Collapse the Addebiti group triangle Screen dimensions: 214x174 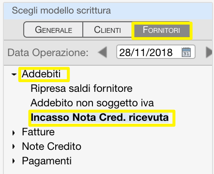[14, 74]
